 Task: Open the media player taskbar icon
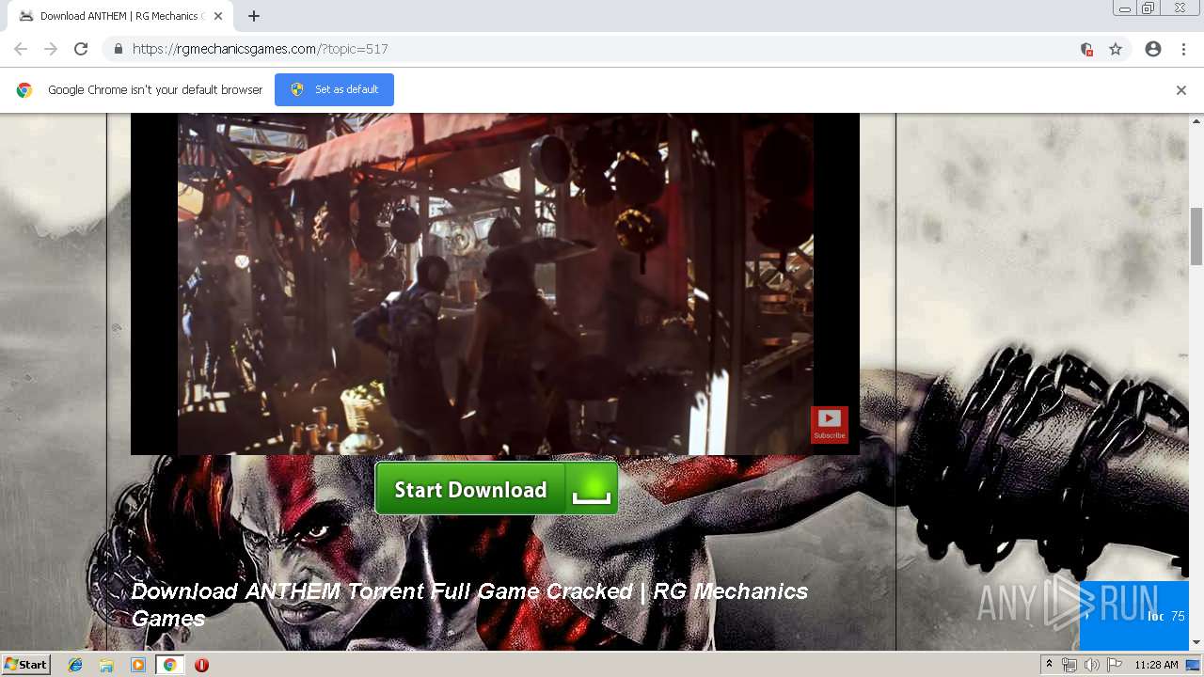138,665
